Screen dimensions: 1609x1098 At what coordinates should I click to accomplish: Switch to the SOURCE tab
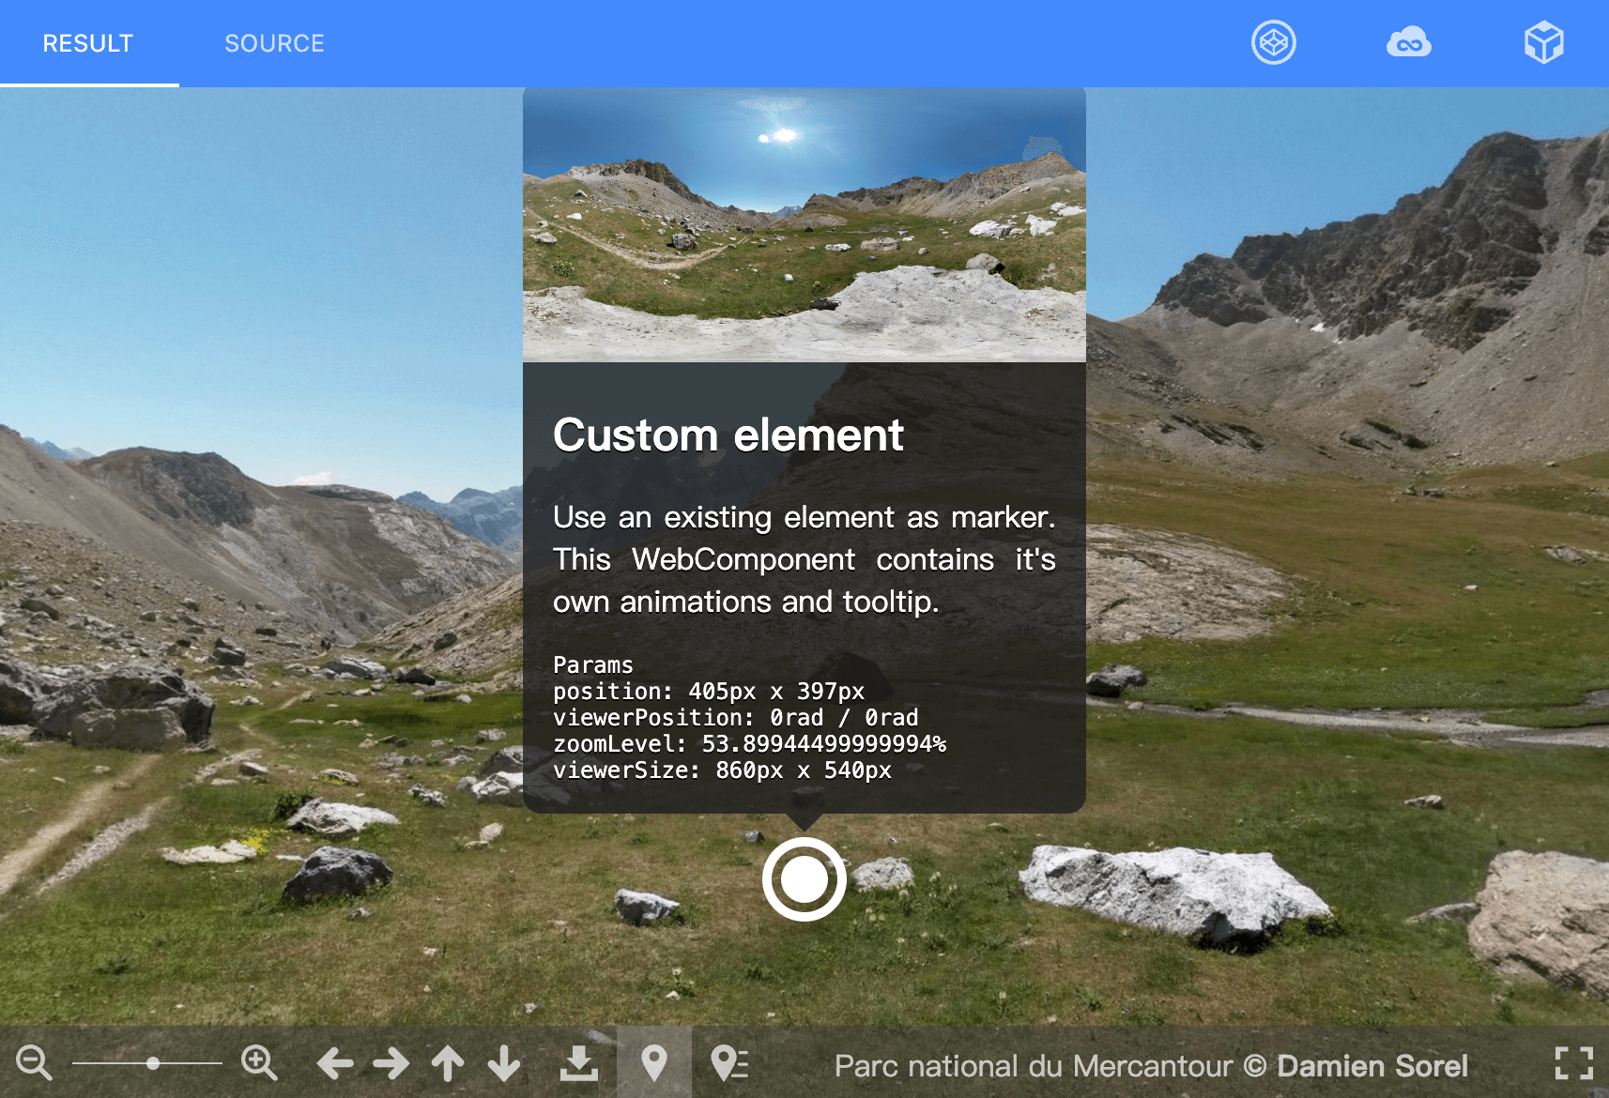pos(274,42)
